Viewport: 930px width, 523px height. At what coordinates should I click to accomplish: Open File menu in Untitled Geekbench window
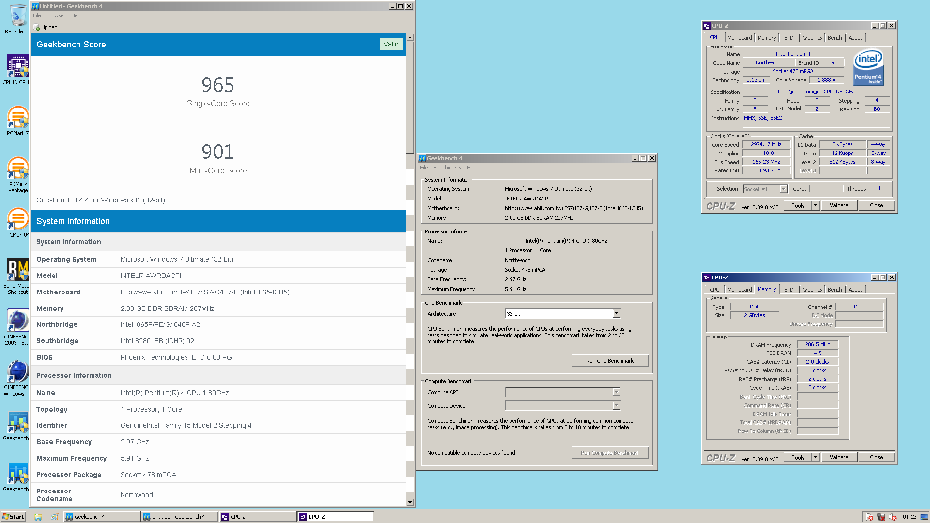37,15
